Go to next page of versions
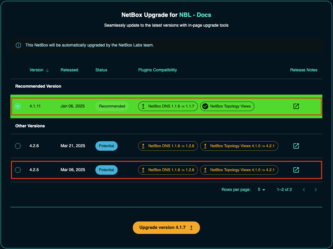Screen dimensions: 333x249 [x=316, y=190]
